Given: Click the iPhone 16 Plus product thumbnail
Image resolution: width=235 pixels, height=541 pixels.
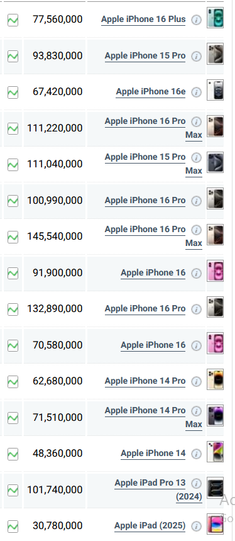Looking at the screenshot, I should click(x=215, y=18).
